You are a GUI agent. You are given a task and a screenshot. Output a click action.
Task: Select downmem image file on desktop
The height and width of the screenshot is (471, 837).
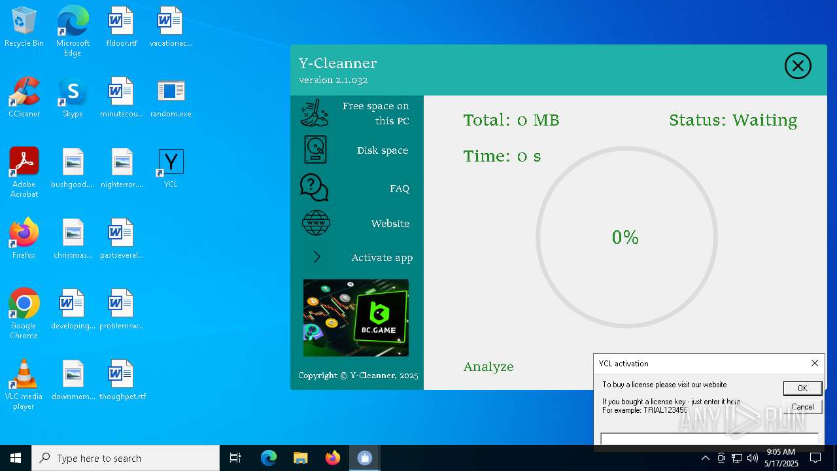tap(73, 380)
